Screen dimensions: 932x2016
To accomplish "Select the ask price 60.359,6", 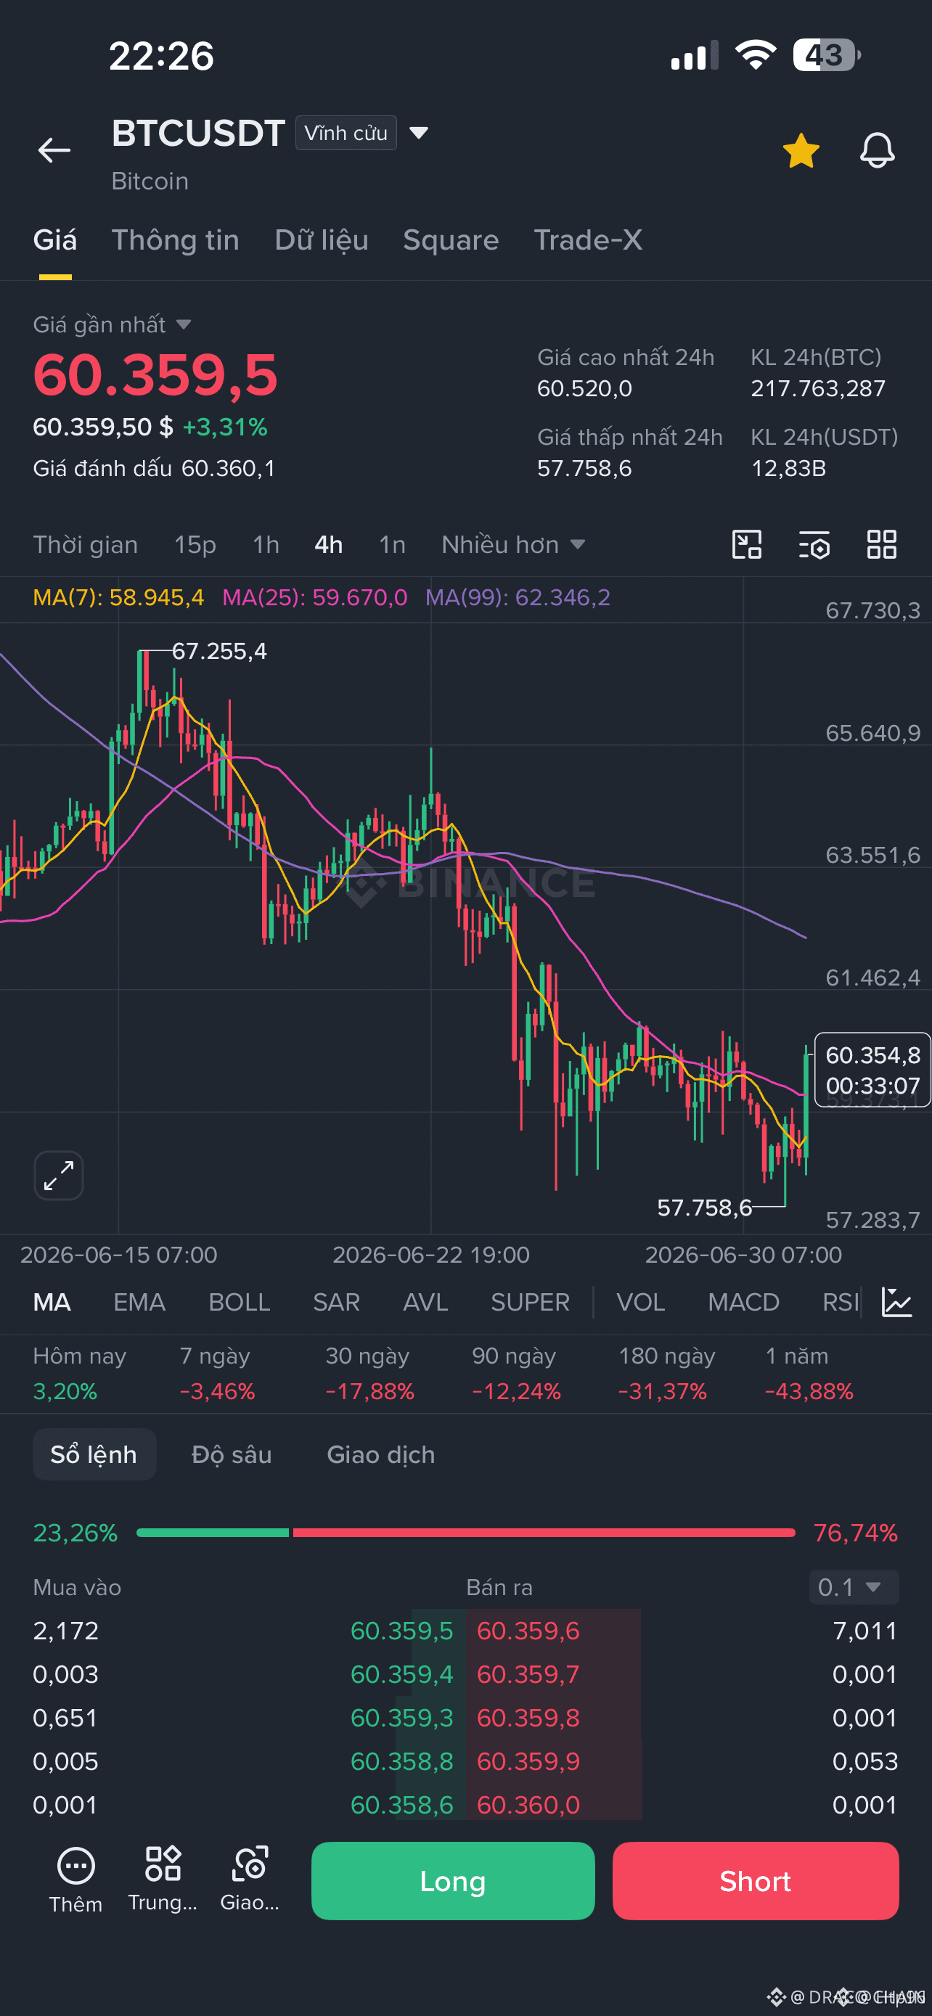I will point(528,1631).
